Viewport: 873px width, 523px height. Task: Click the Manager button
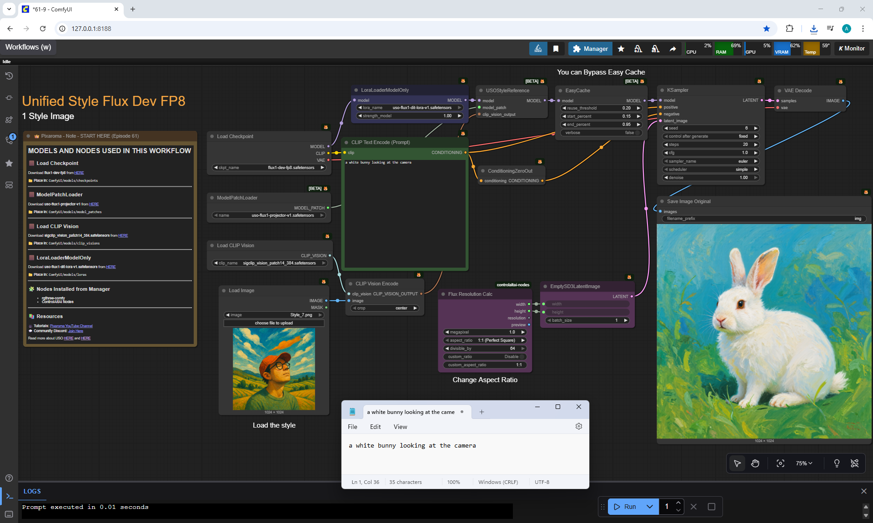point(590,49)
